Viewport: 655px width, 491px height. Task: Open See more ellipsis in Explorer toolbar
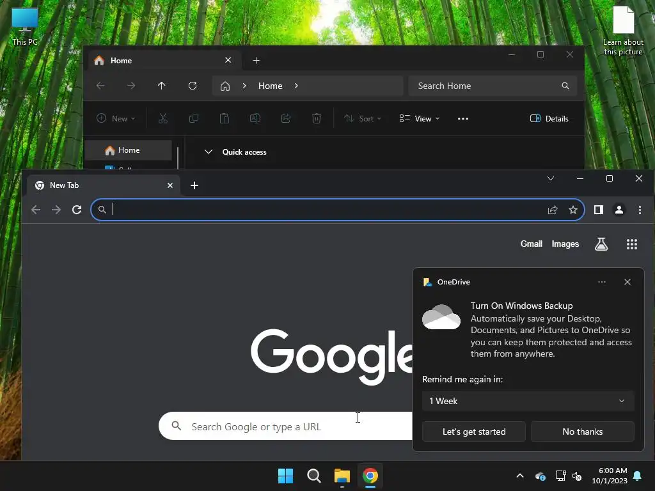point(463,118)
